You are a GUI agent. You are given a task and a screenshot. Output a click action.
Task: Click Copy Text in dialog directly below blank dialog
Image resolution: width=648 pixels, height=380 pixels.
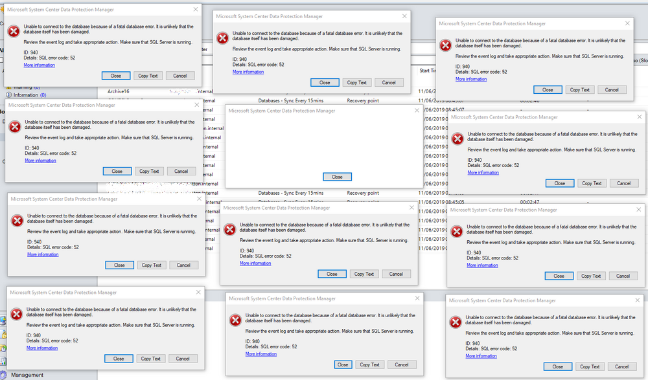click(x=364, y=274)
